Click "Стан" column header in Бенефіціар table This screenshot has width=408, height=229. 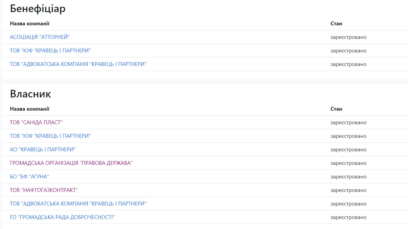click(x=336, y=24)
